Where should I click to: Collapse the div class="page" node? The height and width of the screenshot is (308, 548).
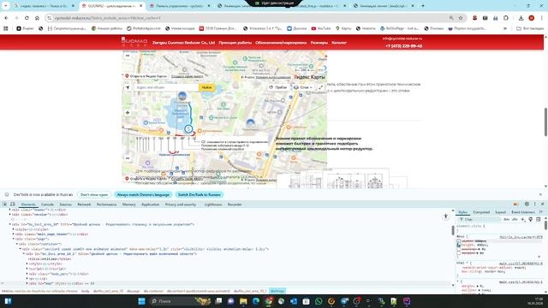pyautogui.click(x=14, y=240)
